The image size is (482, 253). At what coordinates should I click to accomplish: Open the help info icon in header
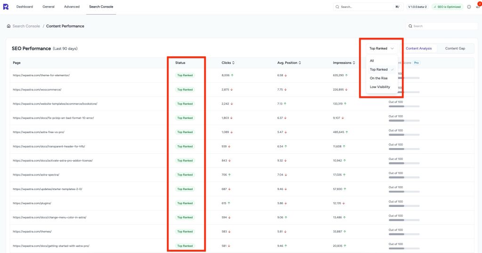pyautogui.click(x=469, y=7)
